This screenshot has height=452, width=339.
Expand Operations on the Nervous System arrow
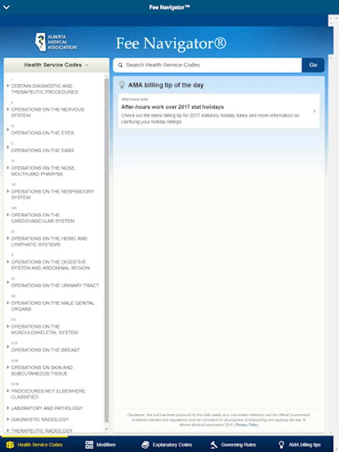tap(8, 109)
